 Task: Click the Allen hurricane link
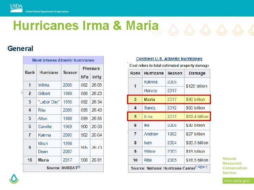tap(43, 119)
